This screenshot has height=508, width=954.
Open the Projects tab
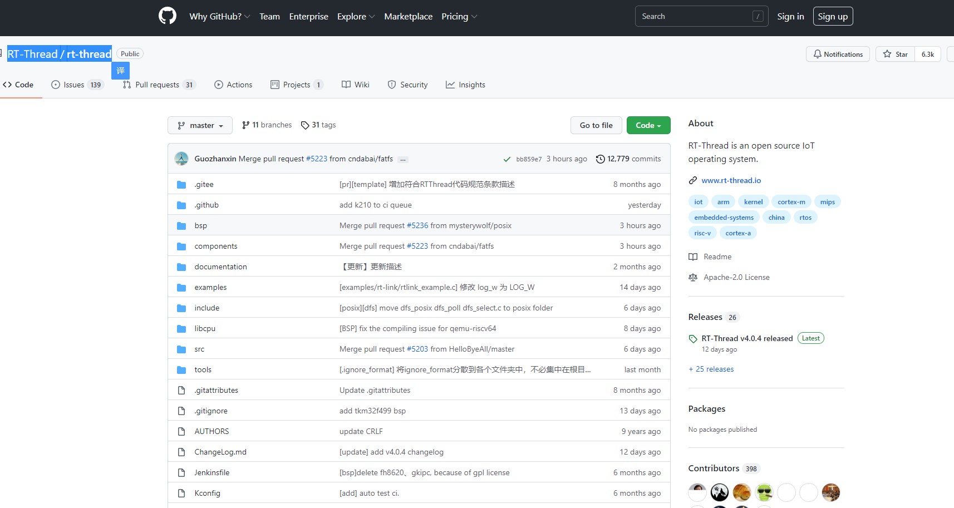point(297,85)
